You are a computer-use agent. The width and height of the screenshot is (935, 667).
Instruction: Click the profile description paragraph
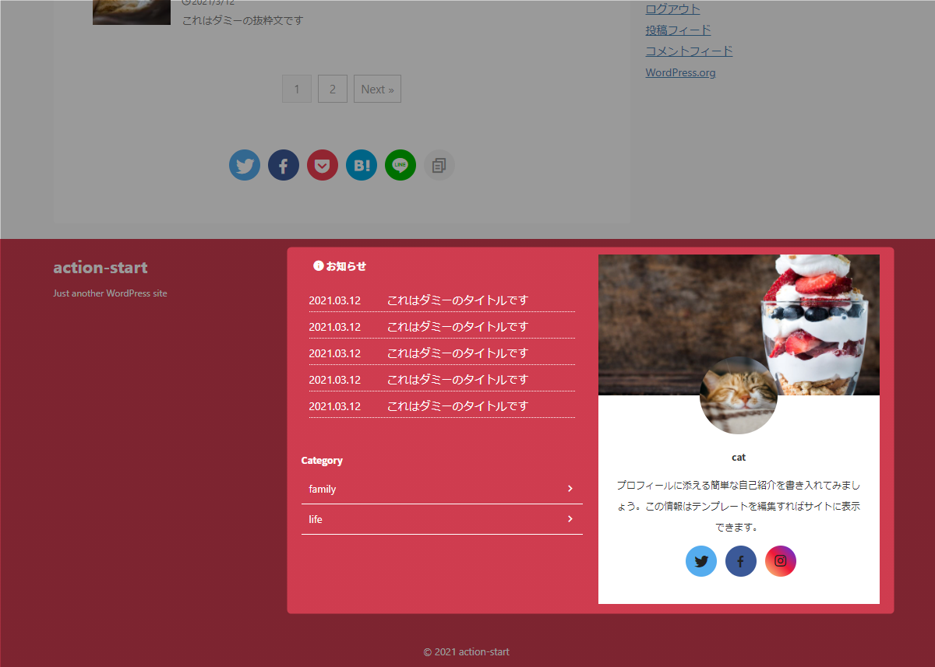[x=739, y=506]
